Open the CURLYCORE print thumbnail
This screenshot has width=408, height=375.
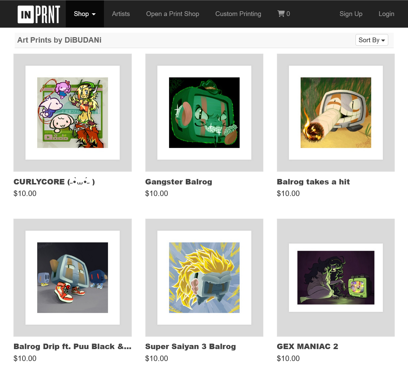(x=73, y=113)
